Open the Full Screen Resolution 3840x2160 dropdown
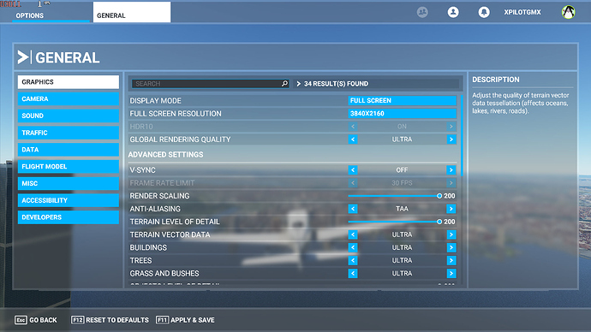 (x=402, y=113)
